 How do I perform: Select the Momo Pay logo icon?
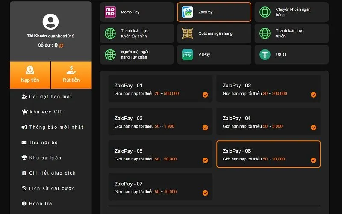(110, 12)
